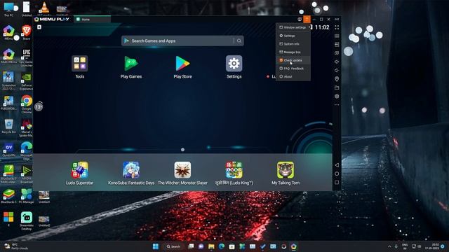Open the settings gear in MEmu sidebar
Image resolution: width=449 pixels, height=252 pixels.
[x=337, y=97]
